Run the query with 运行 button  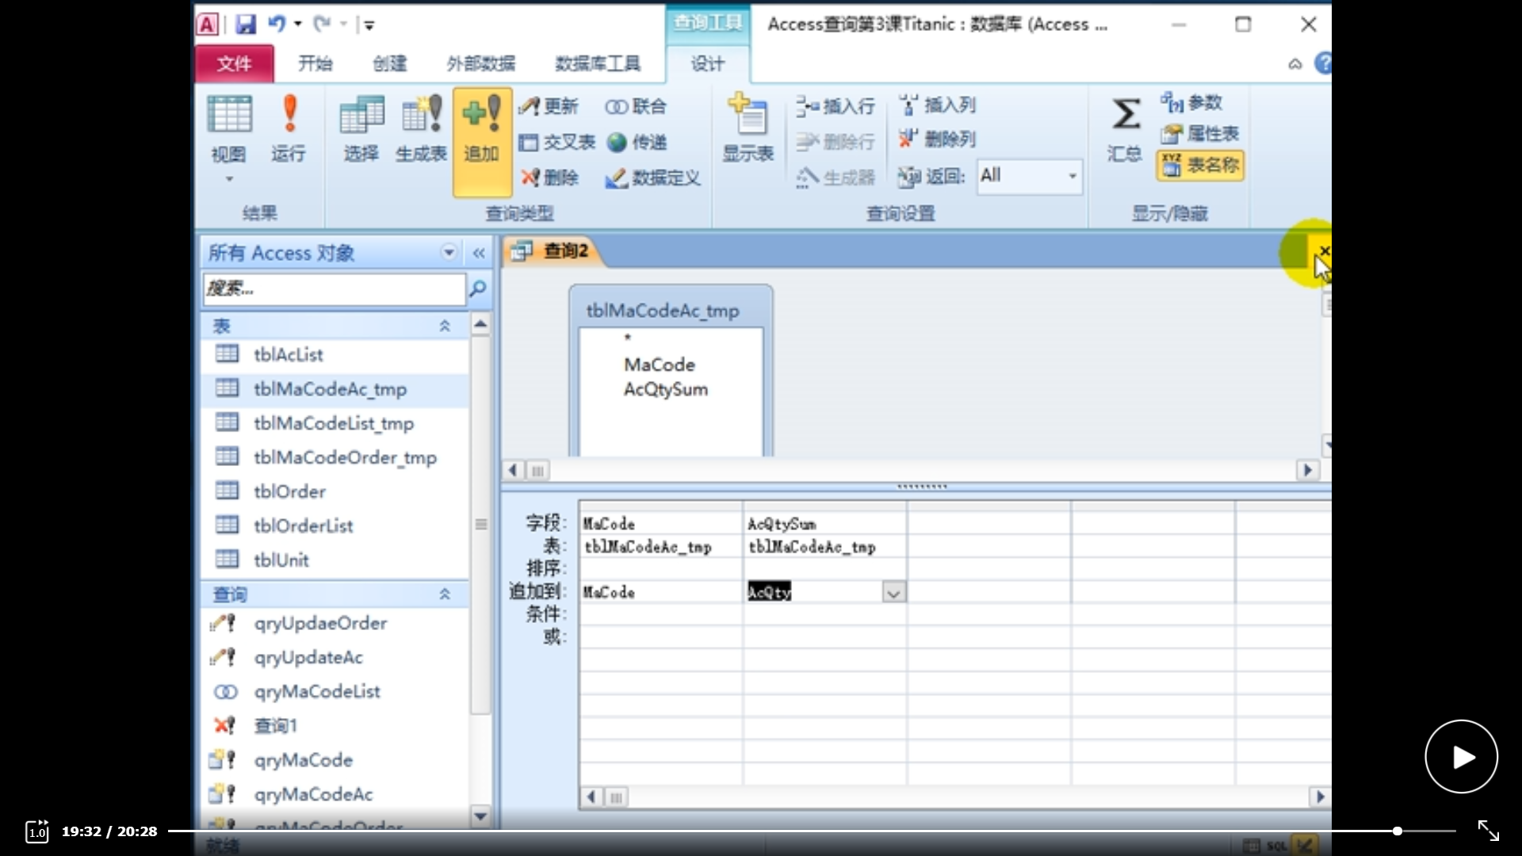tap(289, 129)
